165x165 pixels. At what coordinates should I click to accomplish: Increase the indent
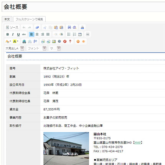[x=61, y=34]
